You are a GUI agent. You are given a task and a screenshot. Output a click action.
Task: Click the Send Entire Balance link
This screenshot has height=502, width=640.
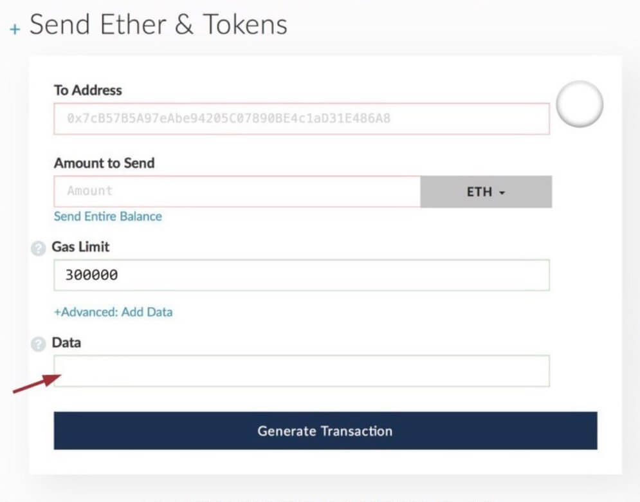pyautogui.click(x=107, y=216)
